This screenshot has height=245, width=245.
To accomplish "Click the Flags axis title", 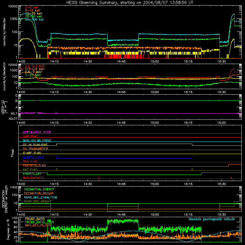I will pos(13,153).
